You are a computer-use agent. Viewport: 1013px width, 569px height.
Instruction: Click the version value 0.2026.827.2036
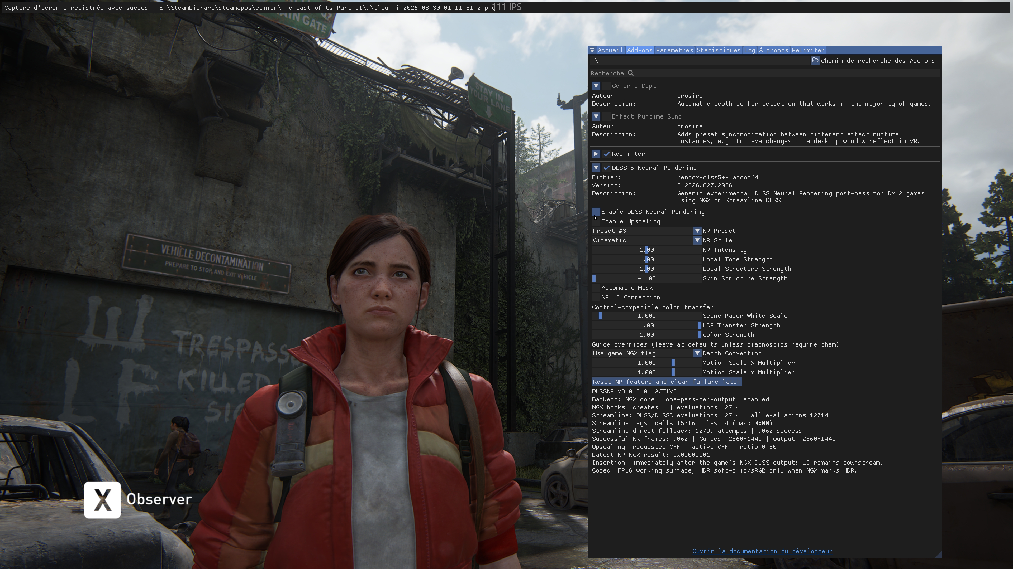point(704,185)
